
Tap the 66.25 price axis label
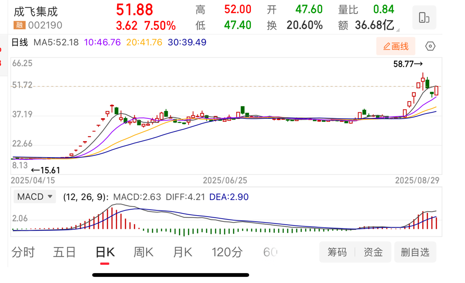click(22, 63)
